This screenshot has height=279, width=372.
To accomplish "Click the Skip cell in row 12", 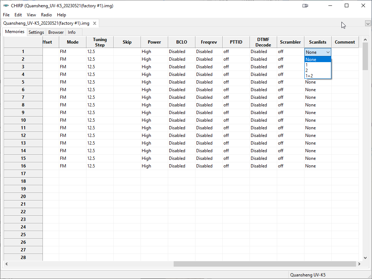I will pos(127,136).
